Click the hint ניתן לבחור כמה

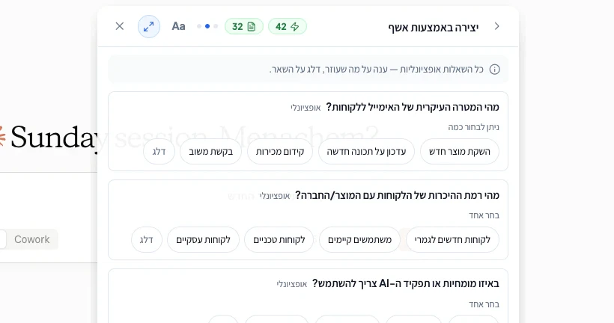point(474,127)
